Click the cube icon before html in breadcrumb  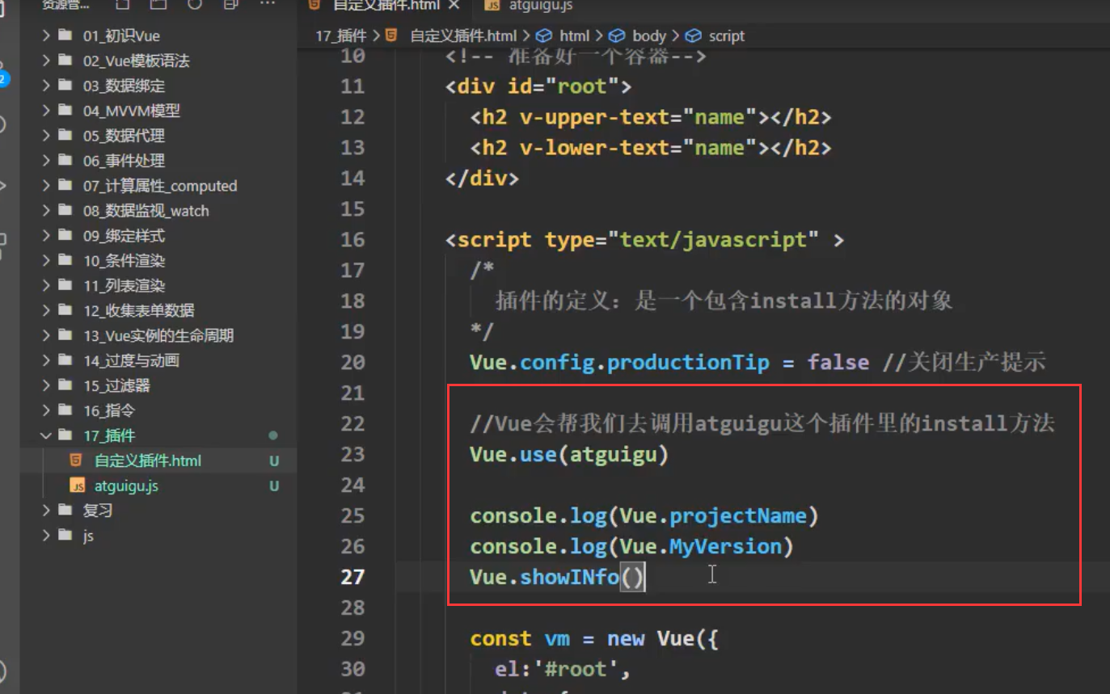544,36
